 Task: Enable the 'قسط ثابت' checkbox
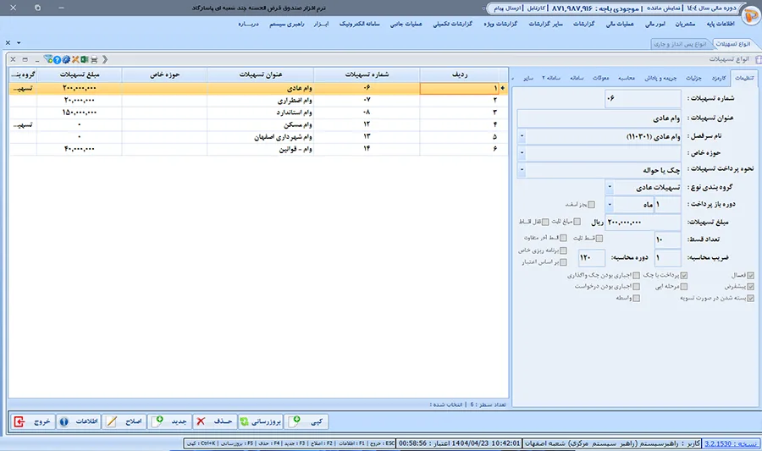click(599, 239)
